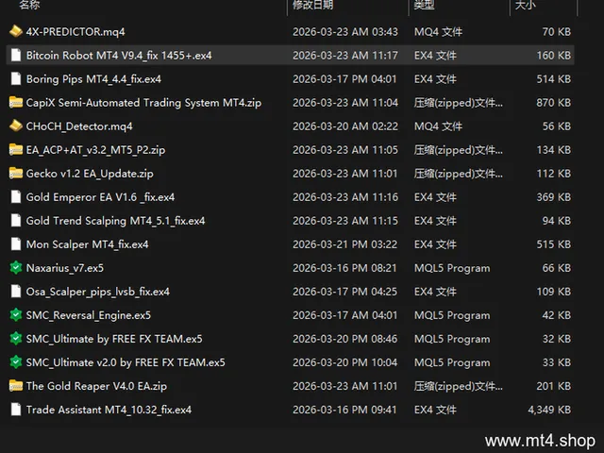Click date 2026-03-16 PM 09:41

[344, 410]
